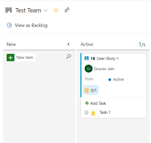The image size is (151, 143).
Task: Collapse the 0/1 task checklist badge
Action: tap(91, 90)
